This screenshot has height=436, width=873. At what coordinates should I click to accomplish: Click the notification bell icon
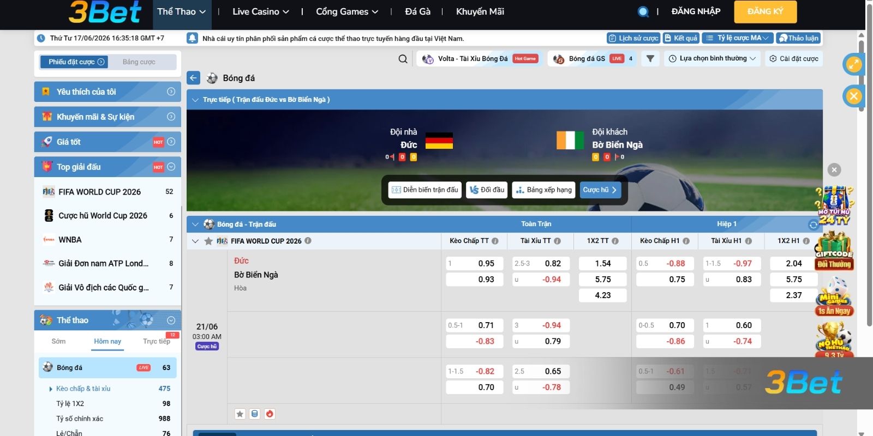coord(192,38)
